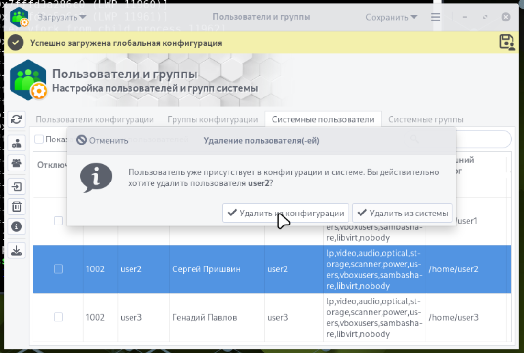The height and width of the screenshot is (353, 524).
Task: Click the download icon in sidebar
Action: 16,250
